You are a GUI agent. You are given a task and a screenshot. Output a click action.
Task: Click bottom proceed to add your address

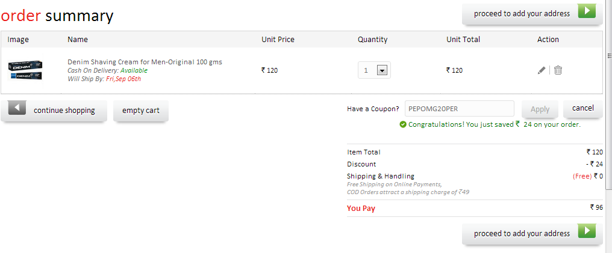point(532,234)
